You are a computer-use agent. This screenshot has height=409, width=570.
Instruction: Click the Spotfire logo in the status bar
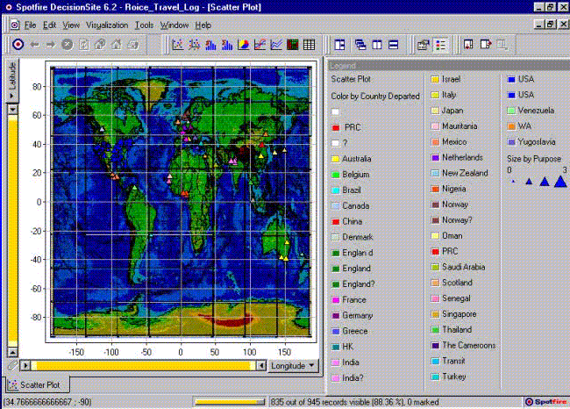pos(546,402)
